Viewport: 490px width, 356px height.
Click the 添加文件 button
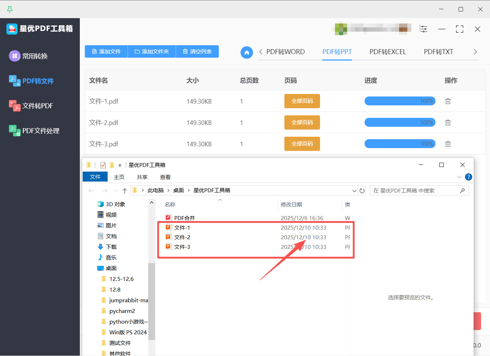coord(106,51)
